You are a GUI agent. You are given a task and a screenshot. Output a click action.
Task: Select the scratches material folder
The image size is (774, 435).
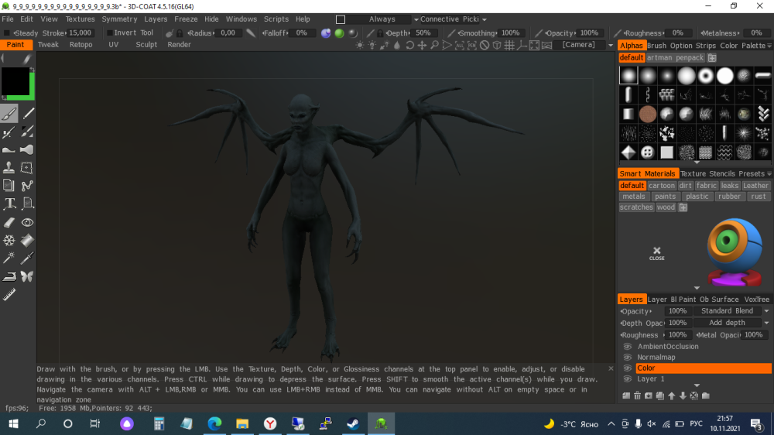coord(636,207)
